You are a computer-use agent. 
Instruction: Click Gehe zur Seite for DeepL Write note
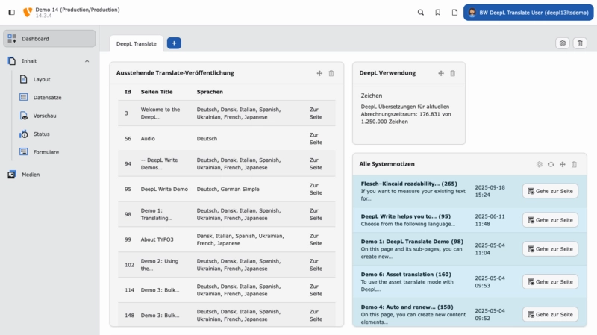(550, 220)
